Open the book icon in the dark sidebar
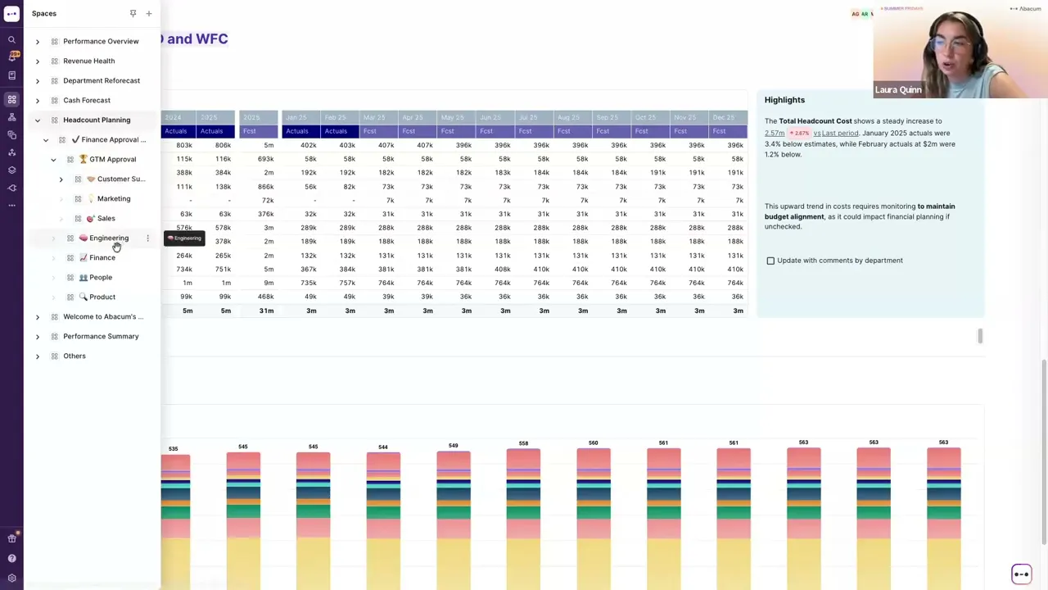 coord(11,75)
